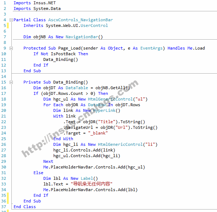This screenshot has height=212, width=217.
Task: Click the "Title" string literal
Action: click(x=107, y=122)
